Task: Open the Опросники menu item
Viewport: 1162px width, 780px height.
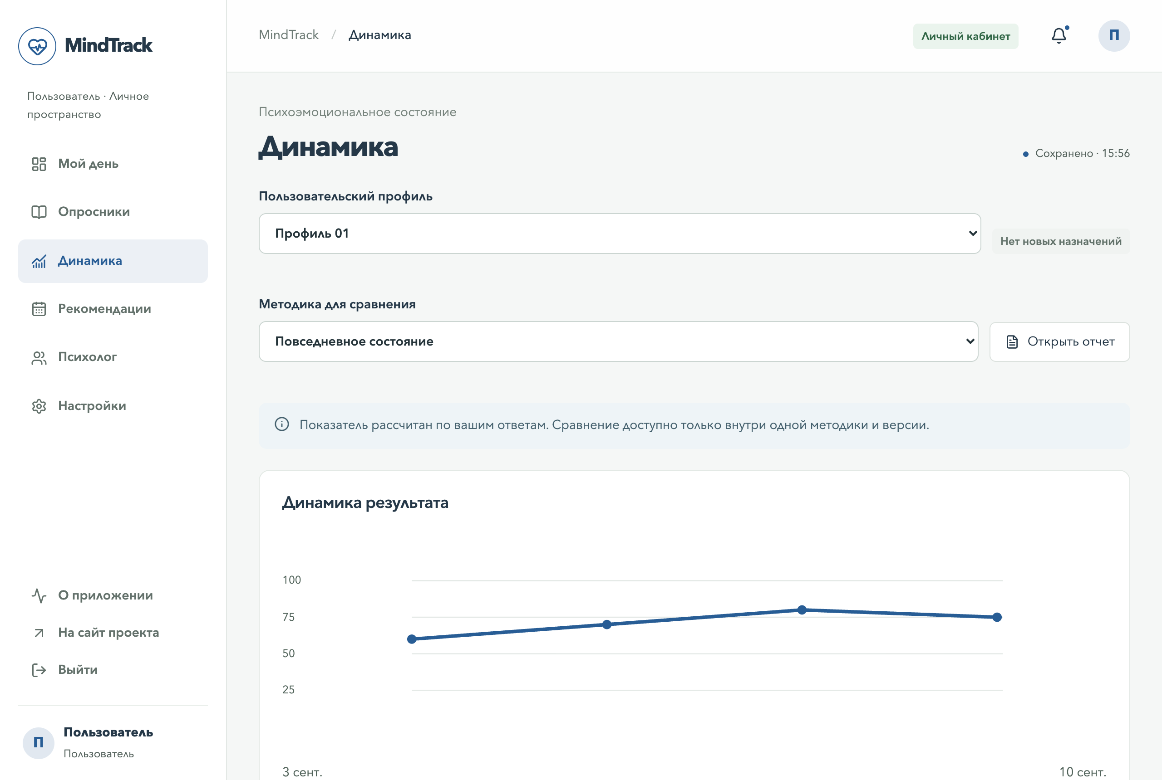Action: click(x=113, y=212)
